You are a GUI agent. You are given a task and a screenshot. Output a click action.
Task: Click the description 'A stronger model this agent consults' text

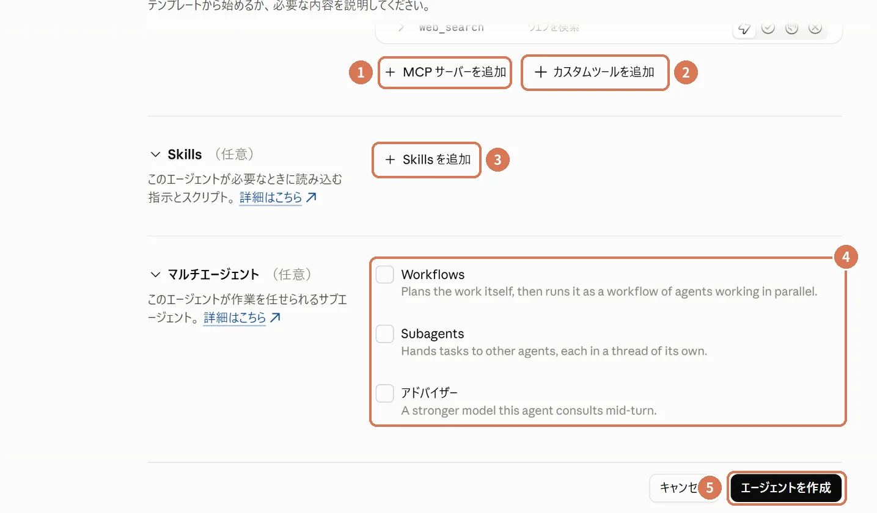pos(529,410)
